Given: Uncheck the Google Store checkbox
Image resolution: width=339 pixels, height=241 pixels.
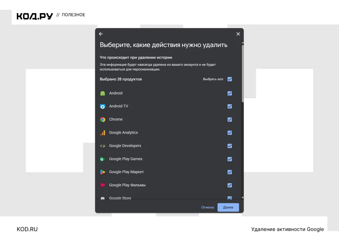Looking at the screenshot, I should click(x=230, y=198).
